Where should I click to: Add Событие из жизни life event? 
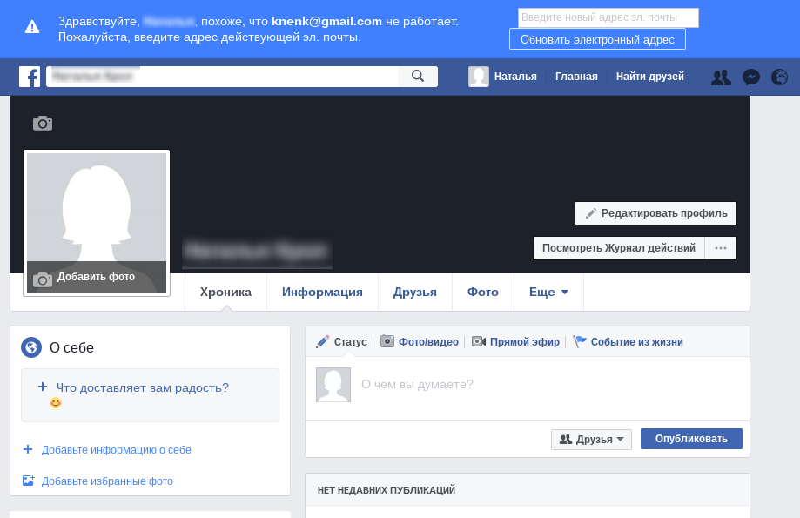[x=628, y=342]
